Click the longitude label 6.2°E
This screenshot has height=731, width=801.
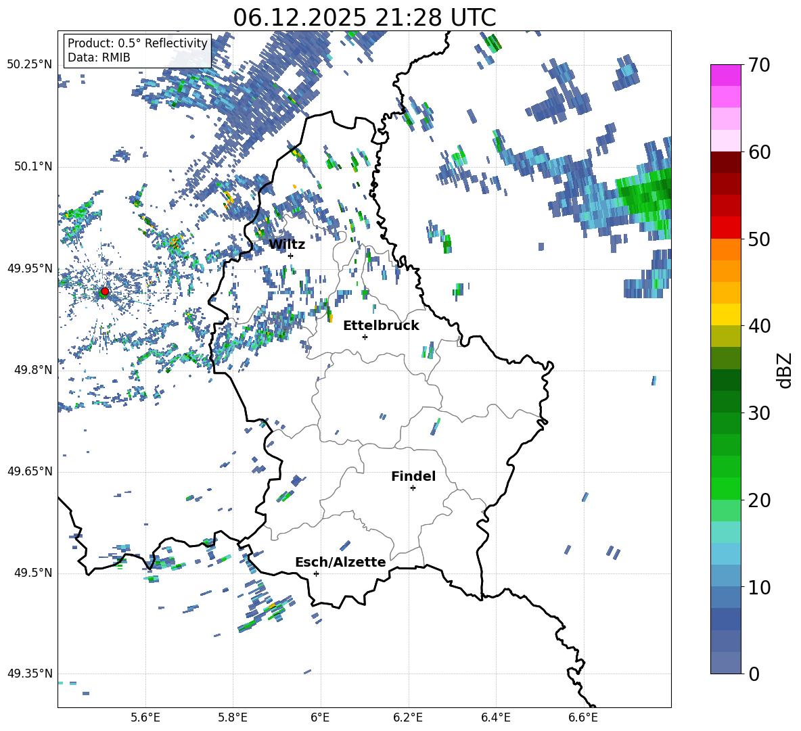[408, 717]
